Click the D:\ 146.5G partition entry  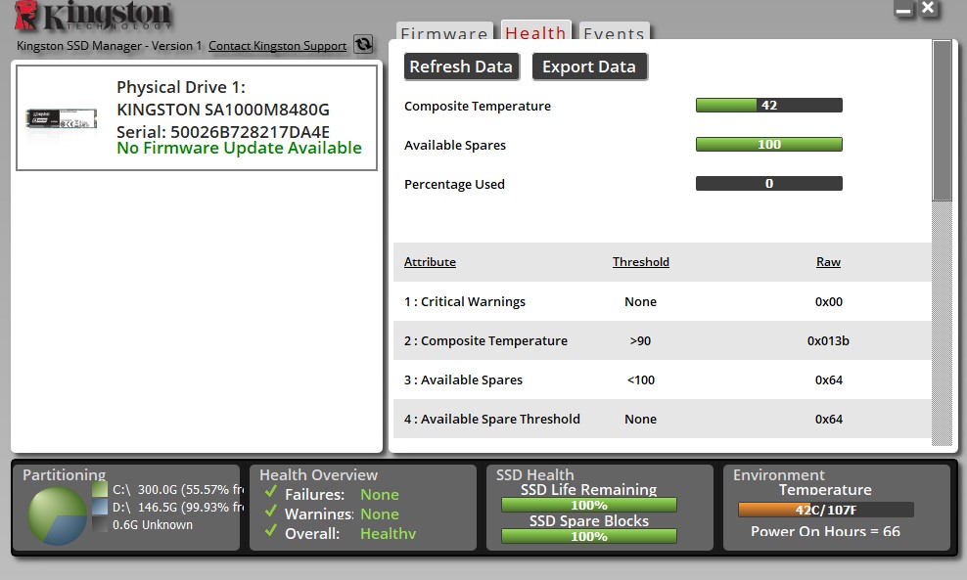coord(177,508)
